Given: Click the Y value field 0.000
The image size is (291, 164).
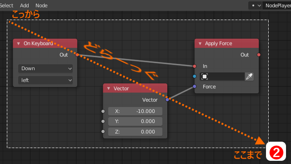Looking at the screenshot, I should (135, 121).
